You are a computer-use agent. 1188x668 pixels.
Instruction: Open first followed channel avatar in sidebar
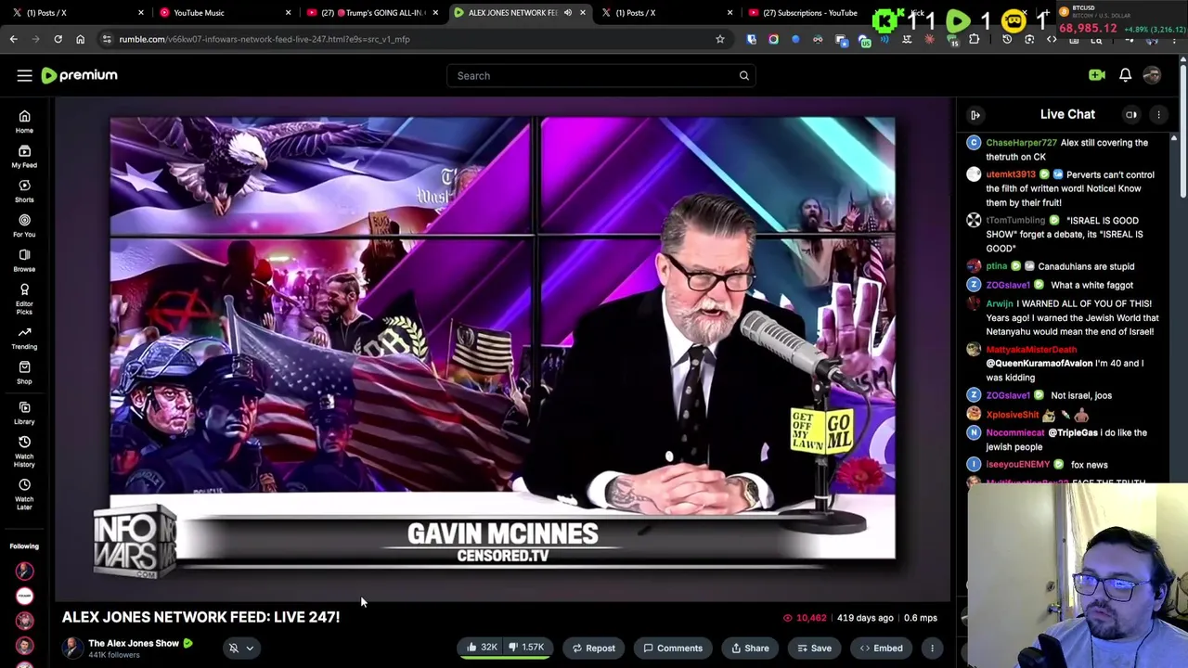(24, 572)
